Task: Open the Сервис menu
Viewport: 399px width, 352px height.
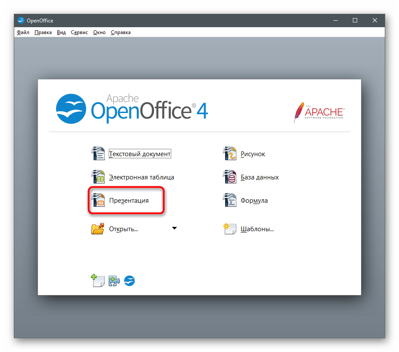Action: (79, 32)
